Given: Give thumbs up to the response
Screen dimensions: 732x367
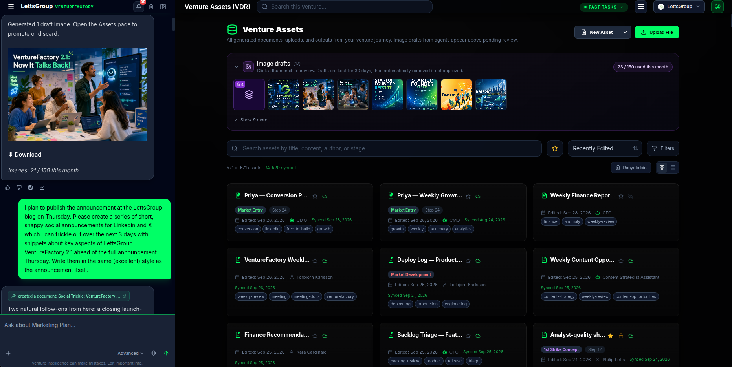Looking at the screenshot, I should 7,188.
